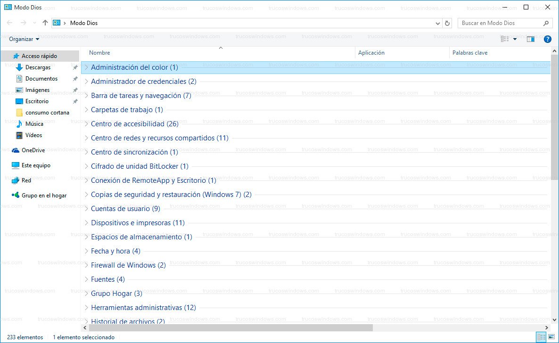This screenshot has height=343, width=559.
Task: Sort by the Nombre column header
Action: (99, 53)
